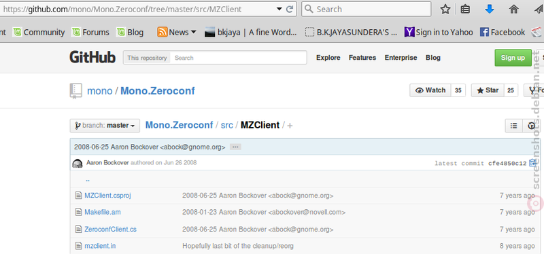Open the Community bookmark
544x254 pixels.
[39, 32]
